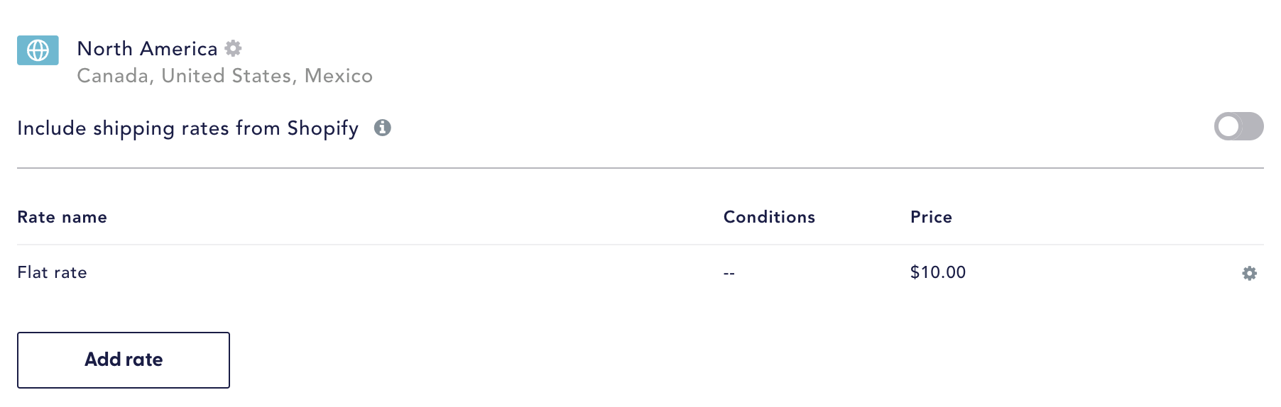This screenshot has height=407, width=1281.
Task: Click the blue globe zone icon
Action: (x=38, y=50)
